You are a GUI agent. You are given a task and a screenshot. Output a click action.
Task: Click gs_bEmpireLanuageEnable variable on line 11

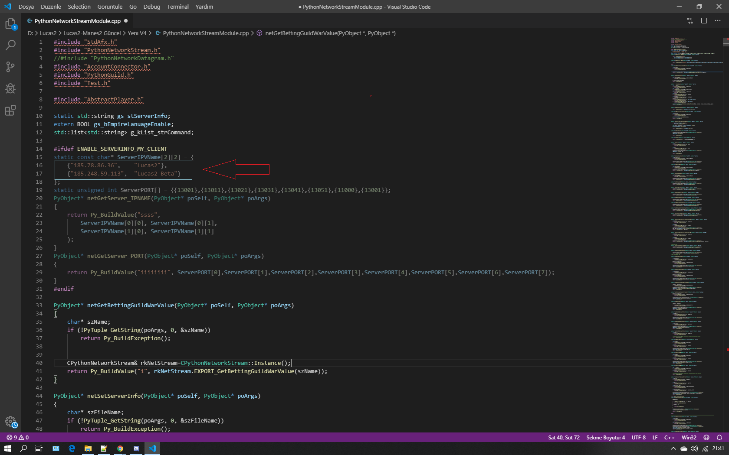[133, 124]
